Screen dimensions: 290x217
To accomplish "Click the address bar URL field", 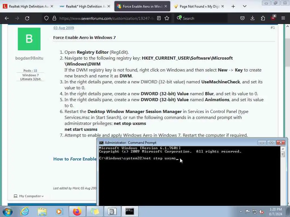I will [x=106, y=18].
